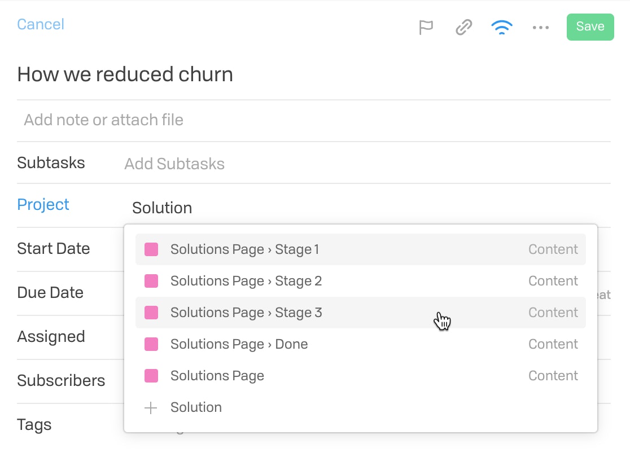This screenshot has width=630, height=457.
Task: Click the Tags label
Action: coord(34,425)
